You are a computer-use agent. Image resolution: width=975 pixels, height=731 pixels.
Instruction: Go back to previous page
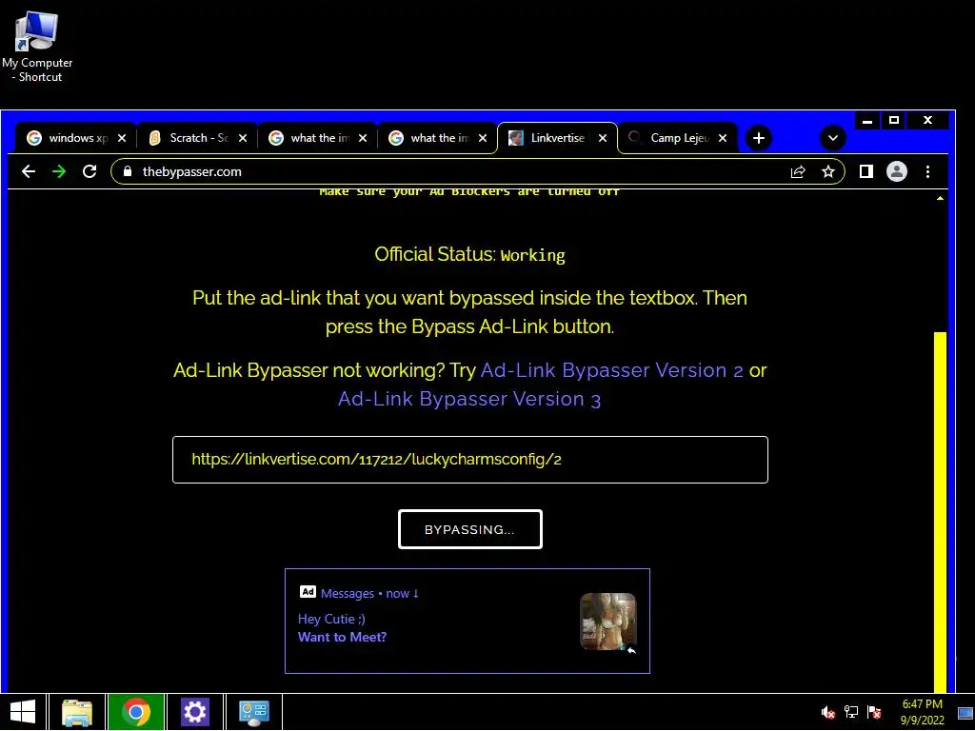pyautogui.click(x=29, y=171)
